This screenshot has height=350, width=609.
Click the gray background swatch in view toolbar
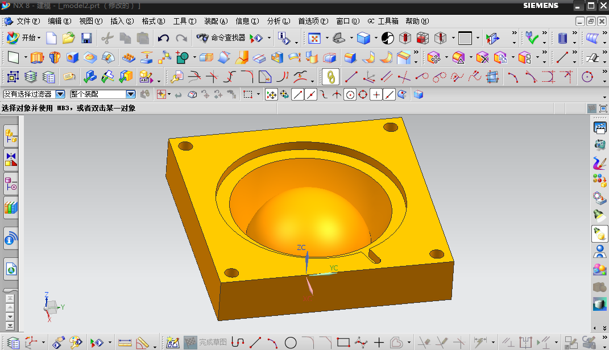(x=465, y=38)
